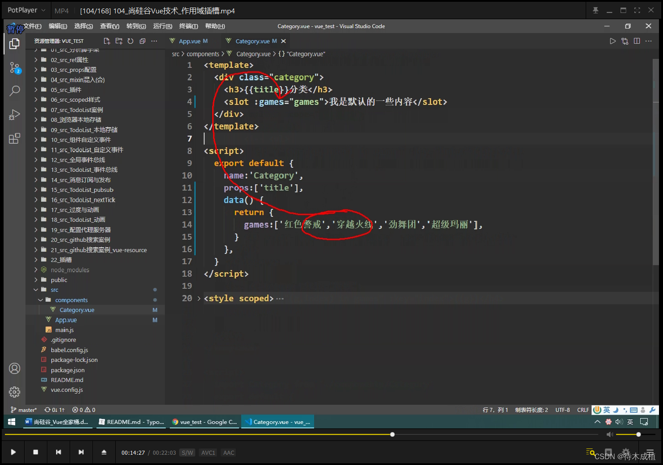Jump to previous file in PotPlayer

59,452
